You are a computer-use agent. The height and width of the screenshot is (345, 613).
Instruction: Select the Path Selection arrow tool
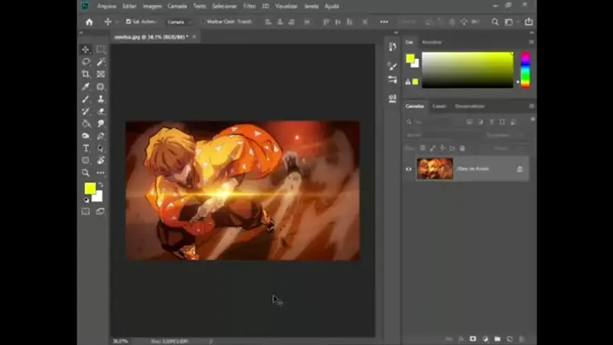click(101, 149)
